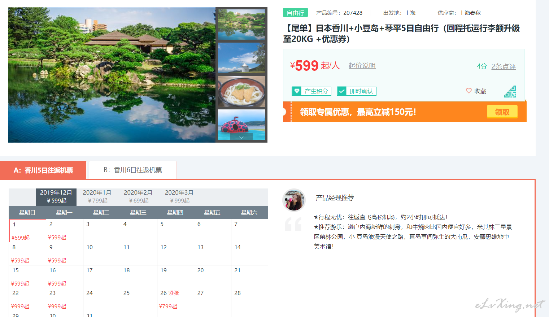Select the 2019年12月 month tab
Screen dimensions: 549x317
pos(56,197)
